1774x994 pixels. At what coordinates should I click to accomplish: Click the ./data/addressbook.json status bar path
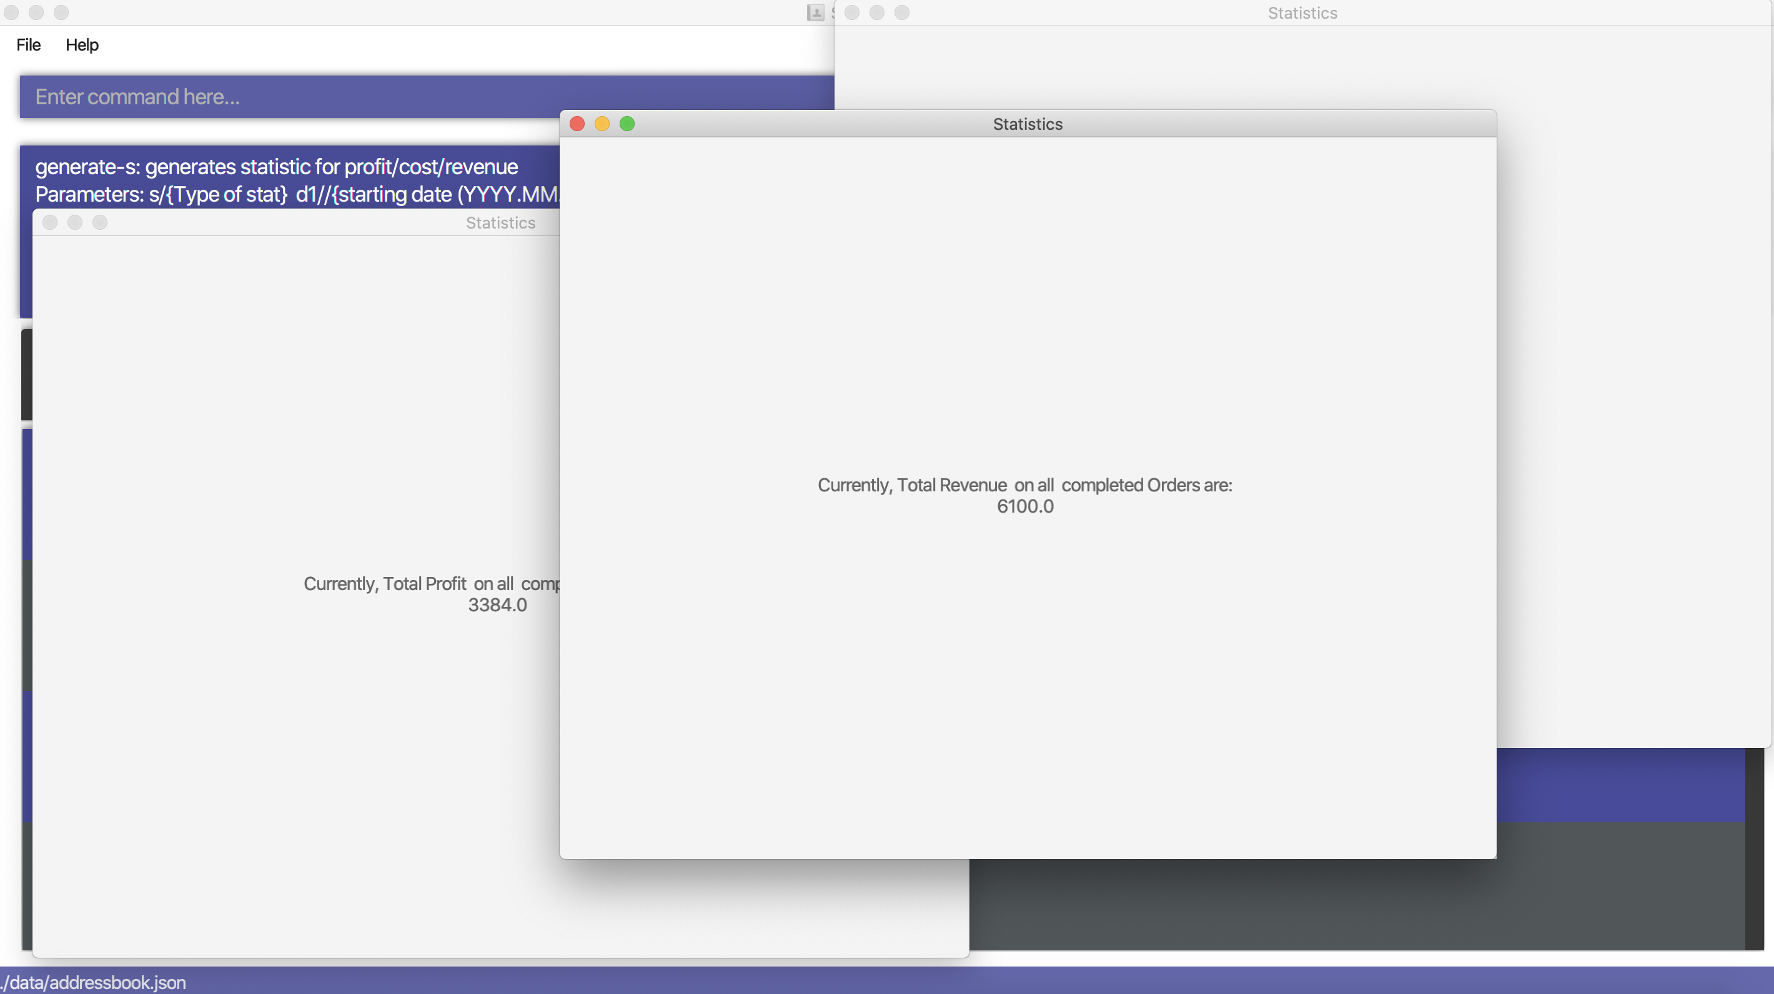coord(93,982)
